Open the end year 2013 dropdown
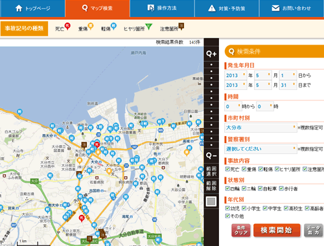The height and width of the screenshot is (246, 324). 235,85
